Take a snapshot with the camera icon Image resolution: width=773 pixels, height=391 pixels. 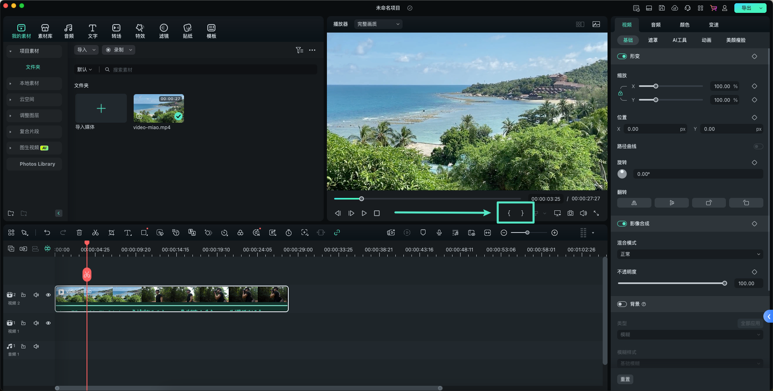coord(570,213)
